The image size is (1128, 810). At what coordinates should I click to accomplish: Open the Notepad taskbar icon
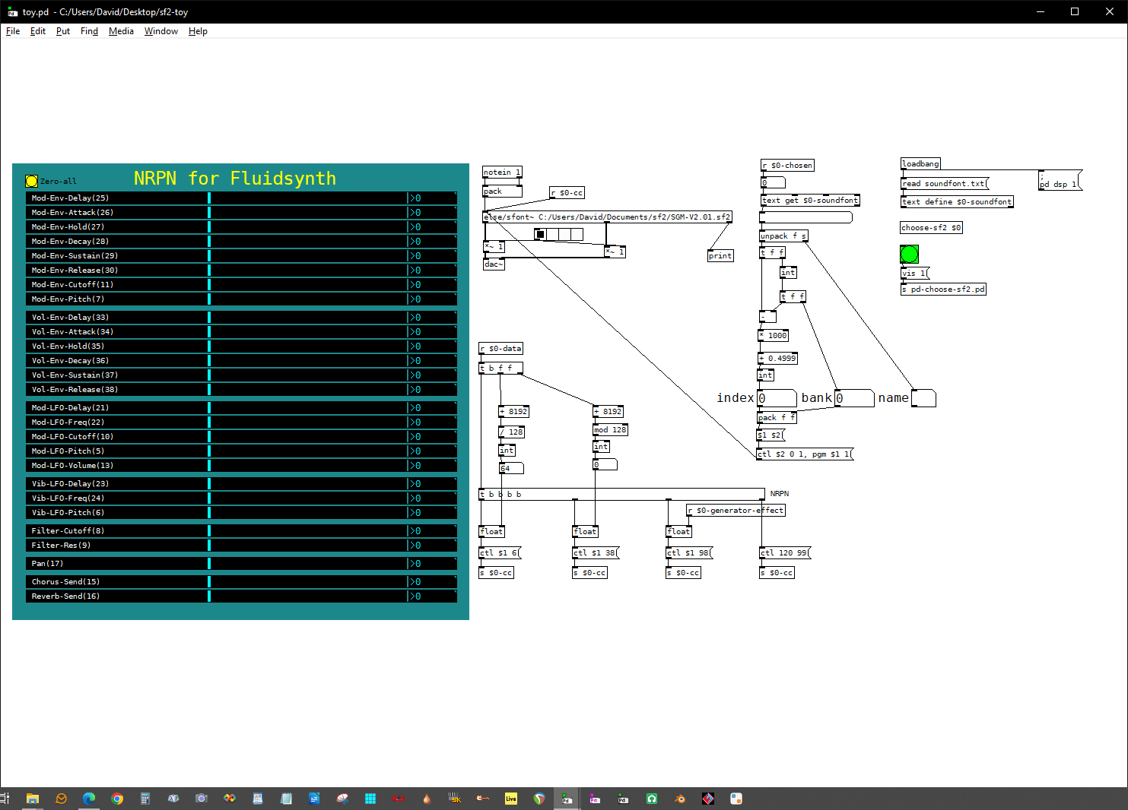click(286, 799)
